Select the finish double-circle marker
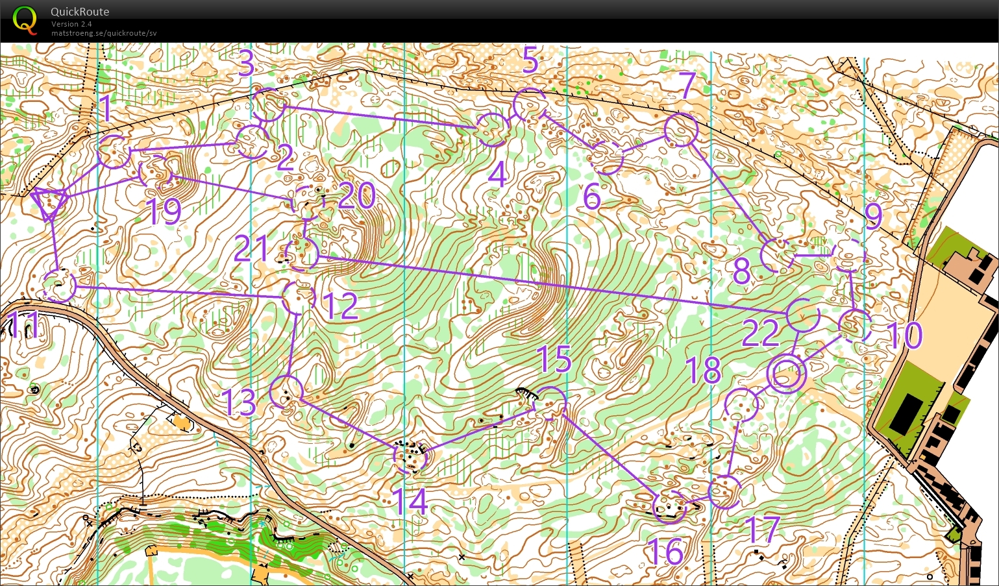 [x=786, y=374]
